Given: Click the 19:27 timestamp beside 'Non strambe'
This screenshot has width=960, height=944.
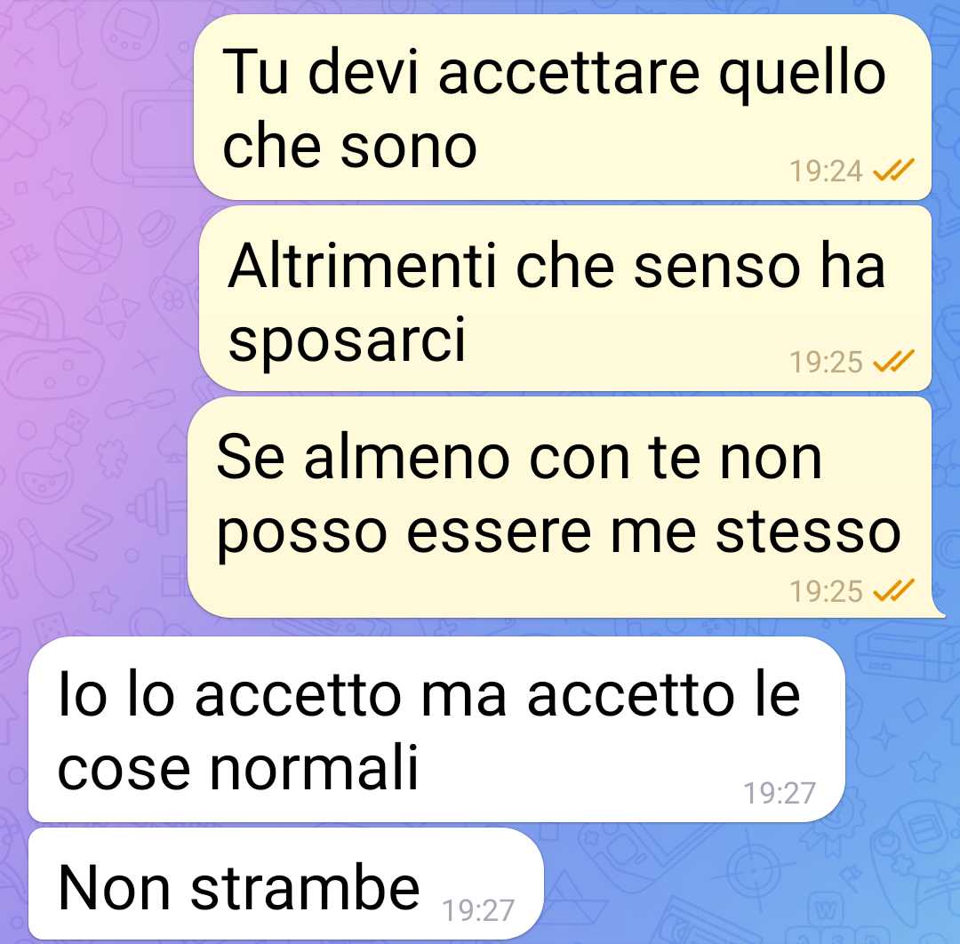Looking at the screenshot, I should coord(478,910).
